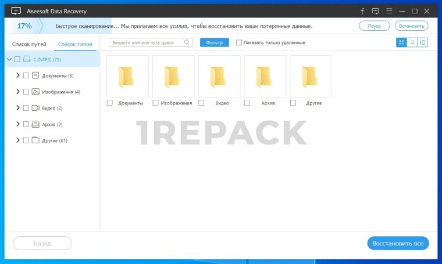Switch to the Список путей tab
This screenshot has width=442, height=264.
29,44
